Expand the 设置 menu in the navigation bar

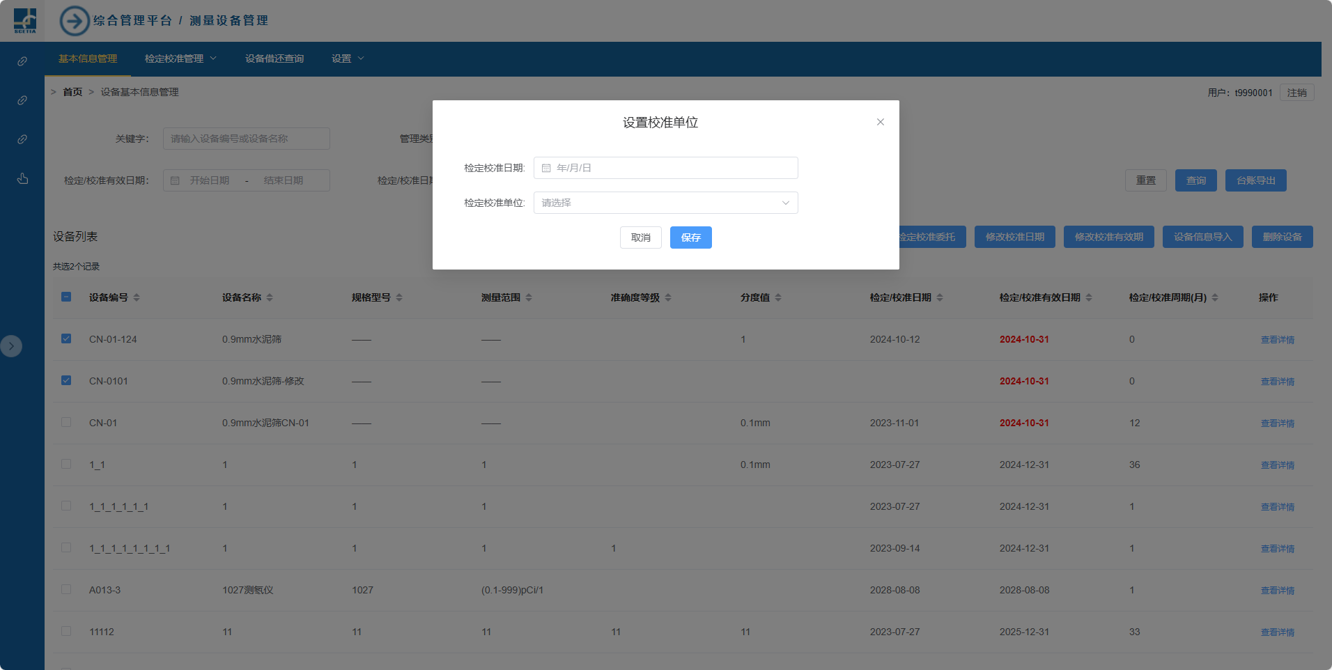tap(347, 59)
